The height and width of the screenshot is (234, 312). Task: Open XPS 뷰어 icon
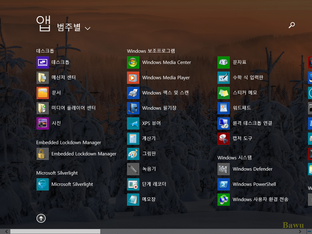coord(133,123)
